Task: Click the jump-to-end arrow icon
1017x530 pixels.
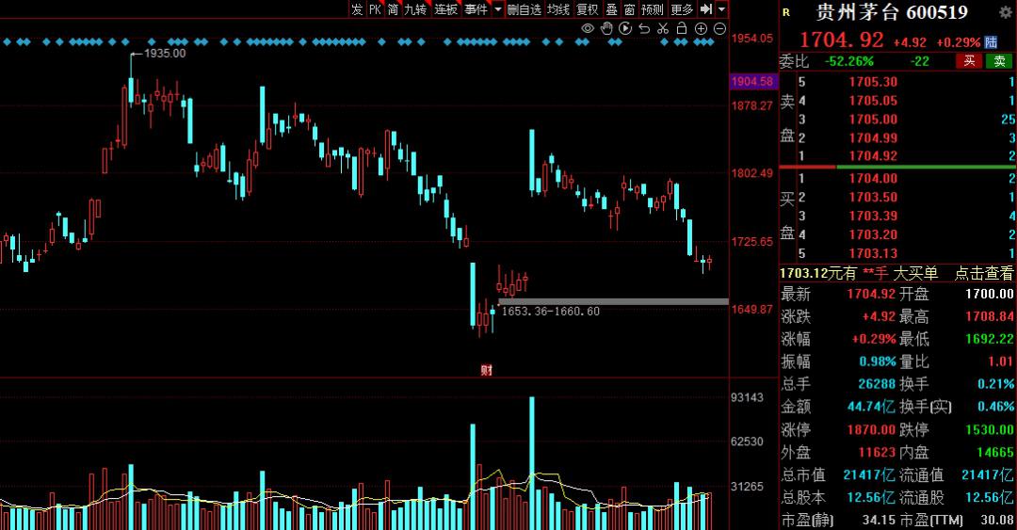Action: click(705, 8)
